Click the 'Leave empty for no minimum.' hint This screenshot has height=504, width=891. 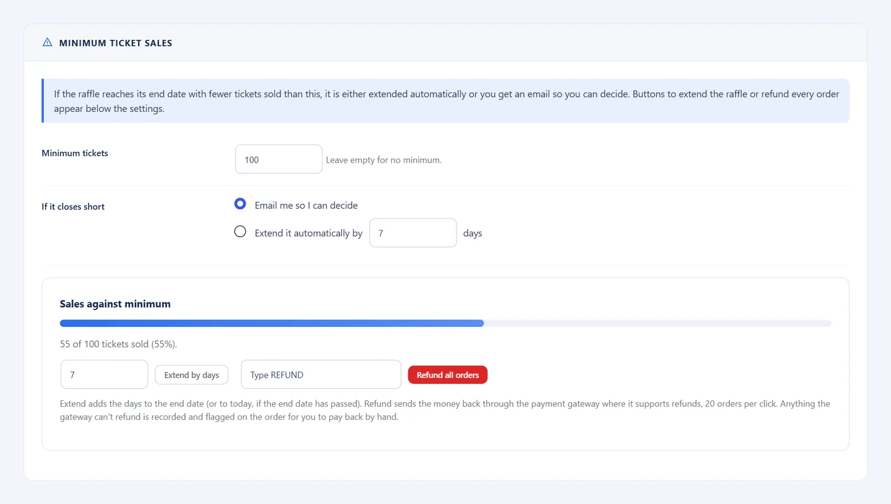point(384,160)
